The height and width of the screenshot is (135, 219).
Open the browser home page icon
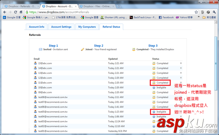pyautogui.click(x=21, y=12)
